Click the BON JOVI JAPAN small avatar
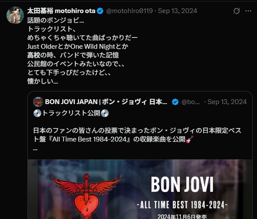The height and width of the screenshot is (219, 257). (x=38, y=102)
